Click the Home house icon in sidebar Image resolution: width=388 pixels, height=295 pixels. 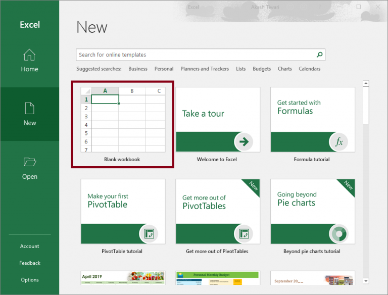[29, 55]
